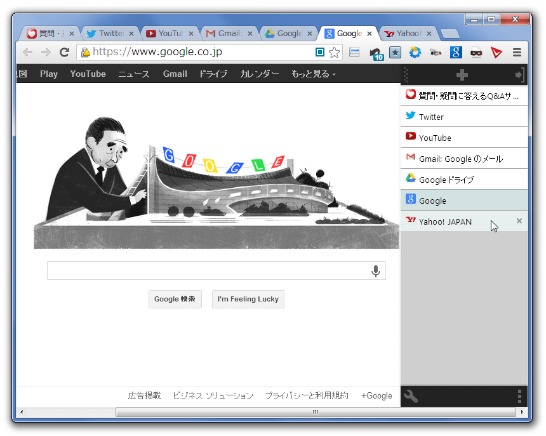Screen dimensions: 546x436
Task: Open ドライブ in the Google top bar
Action: [x=213, y=74]
